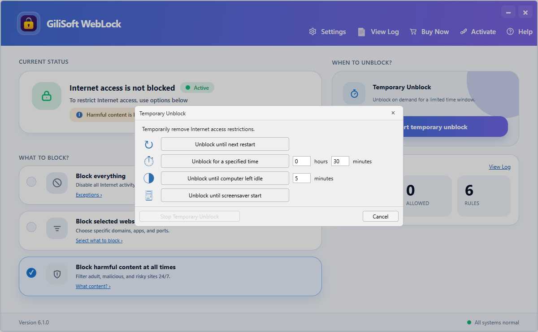
Task: Click Unblock until computer left idle
Action: (225, 179)
